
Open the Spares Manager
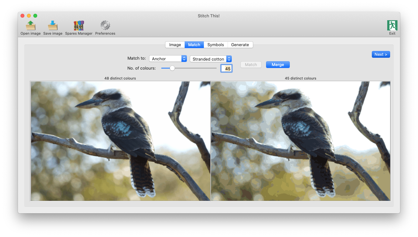pos(79,26)
